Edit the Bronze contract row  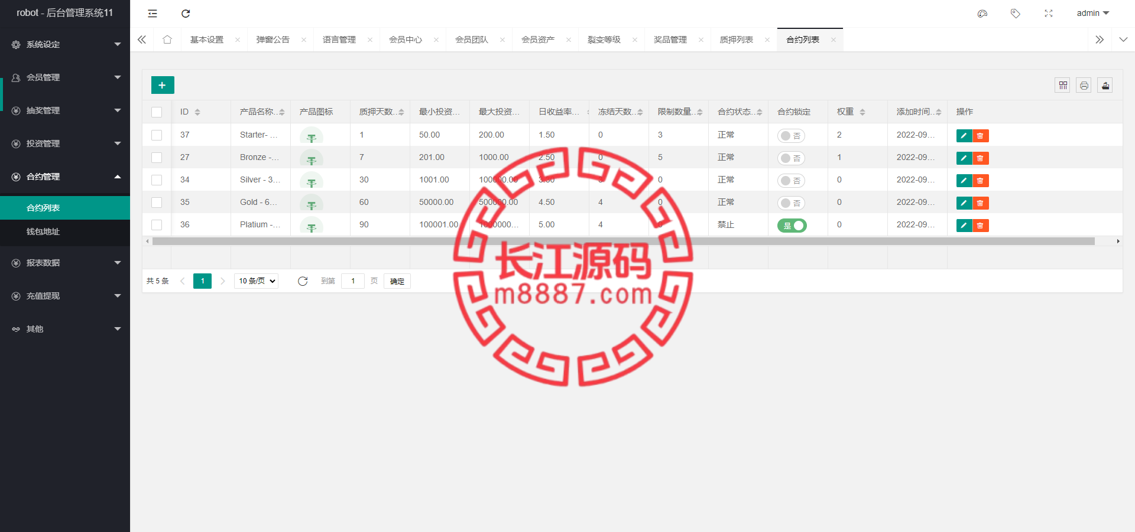(x=964, y=158)
